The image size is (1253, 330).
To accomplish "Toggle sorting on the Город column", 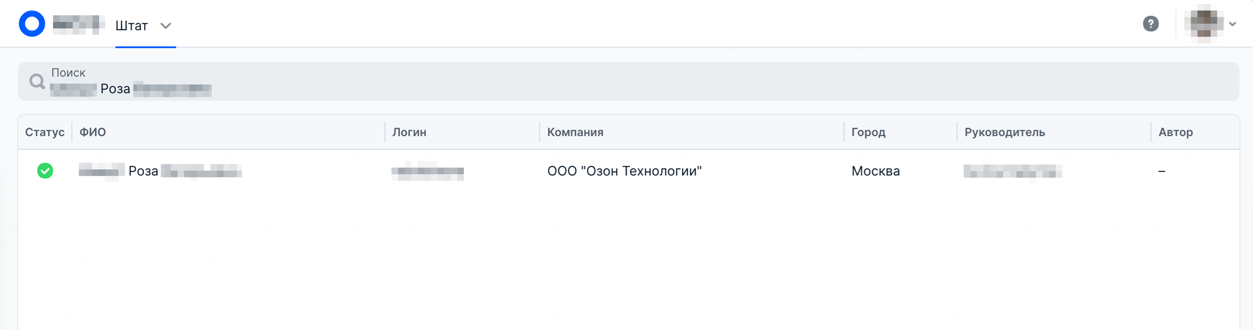I will pyautogui.click(x=868, y=132).
